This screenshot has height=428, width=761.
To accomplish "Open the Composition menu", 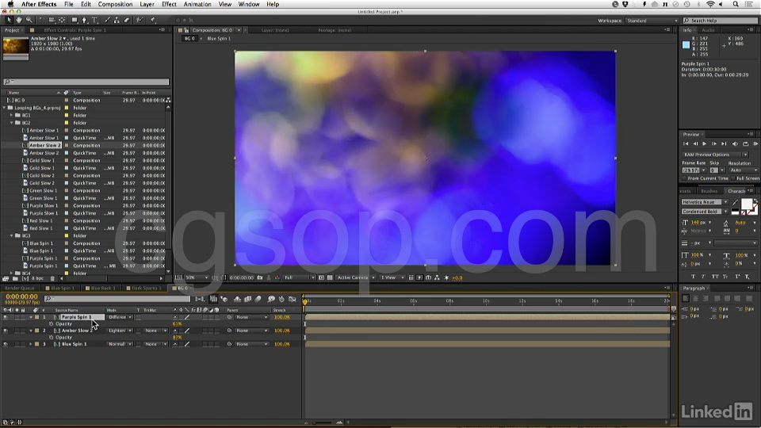I will 115,5.
